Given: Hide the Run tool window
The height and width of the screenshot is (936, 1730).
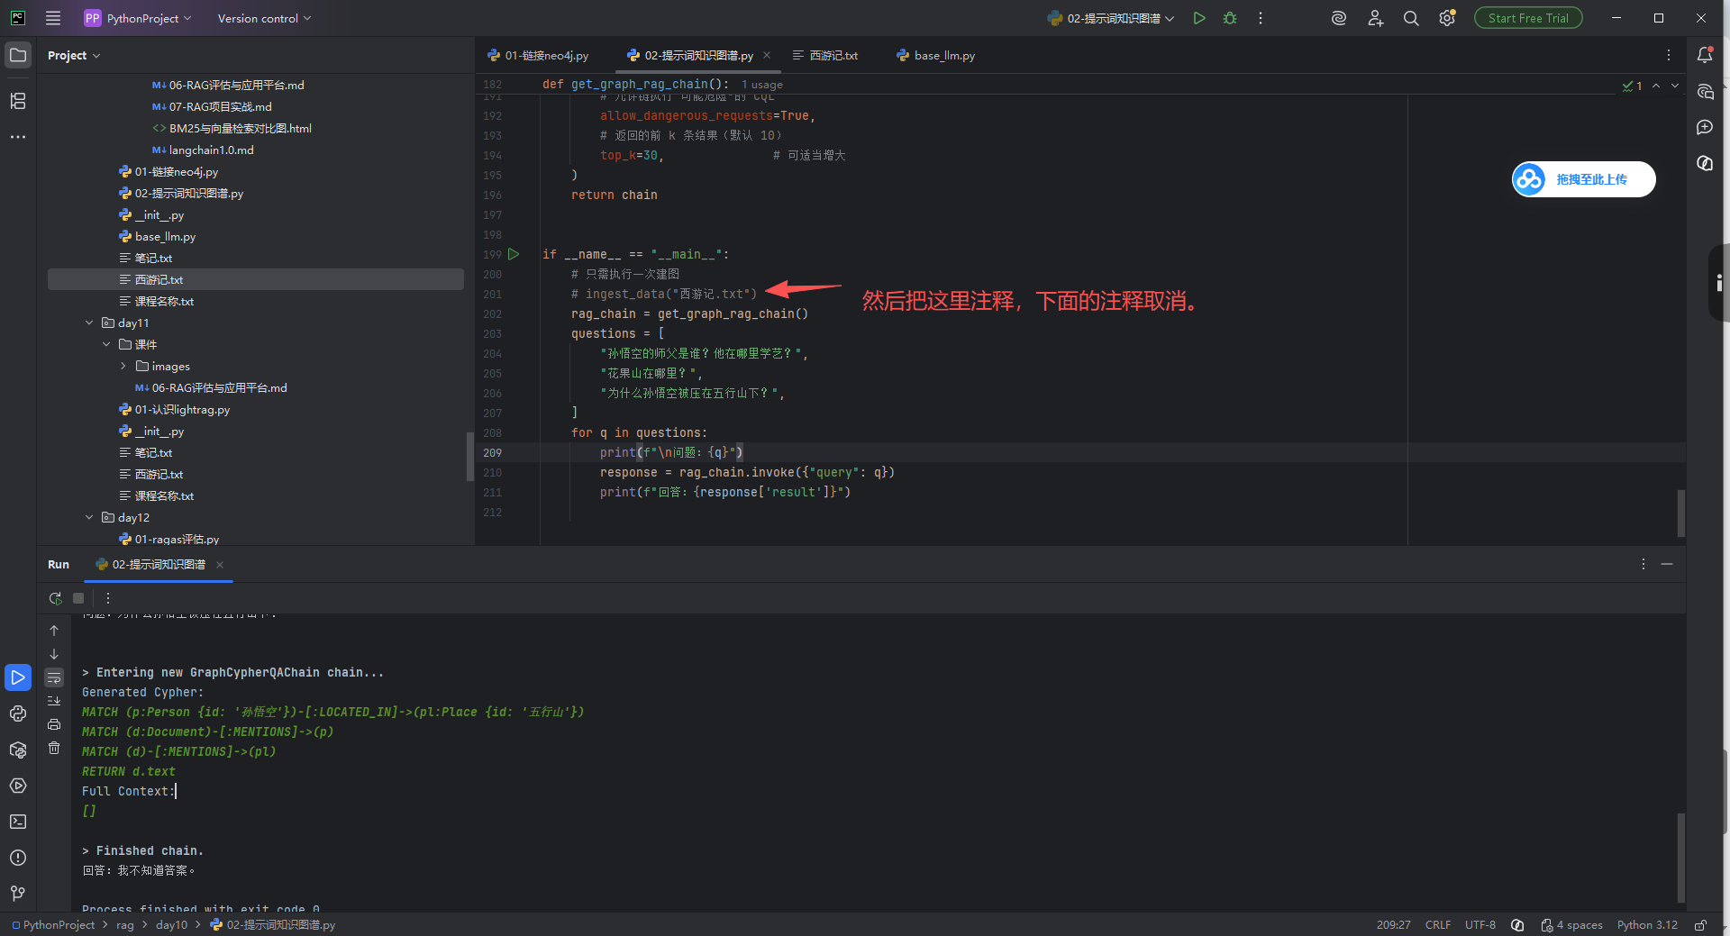Looking at the screenshot, I should 1667,564.
